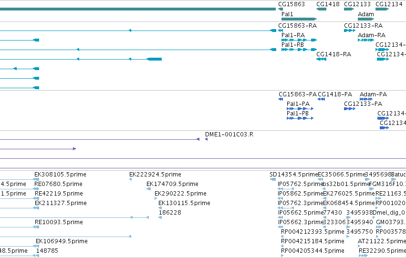406x258 pixels.
Task: Select the 3495750 feature label
Action: point(360,232)
